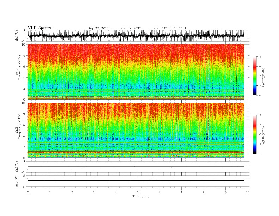Click the thin ch.3(V) trace line
Viewport: 279px width, 216px height.
click(x=136, y=167)
